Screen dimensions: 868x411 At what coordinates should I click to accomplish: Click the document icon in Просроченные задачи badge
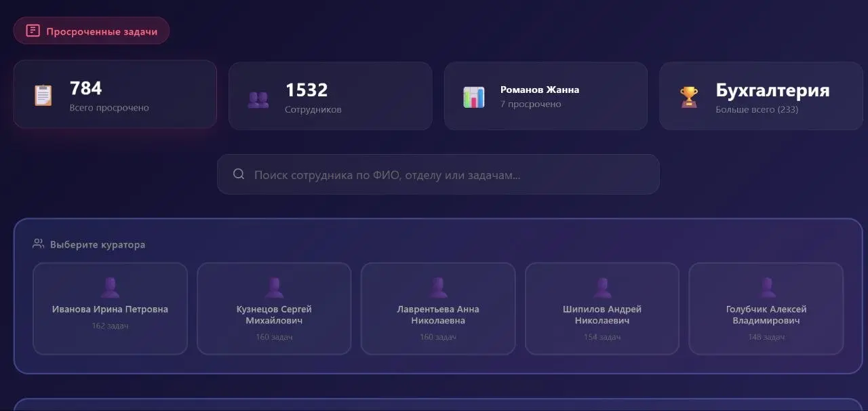33,31
